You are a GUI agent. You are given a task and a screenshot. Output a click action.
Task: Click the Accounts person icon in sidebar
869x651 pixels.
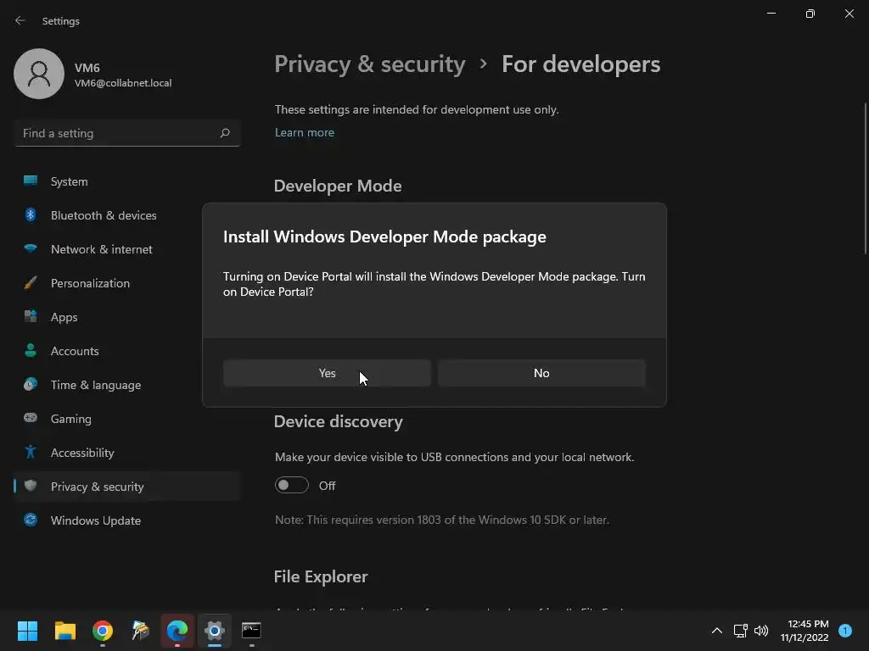[x=31, y=350]
